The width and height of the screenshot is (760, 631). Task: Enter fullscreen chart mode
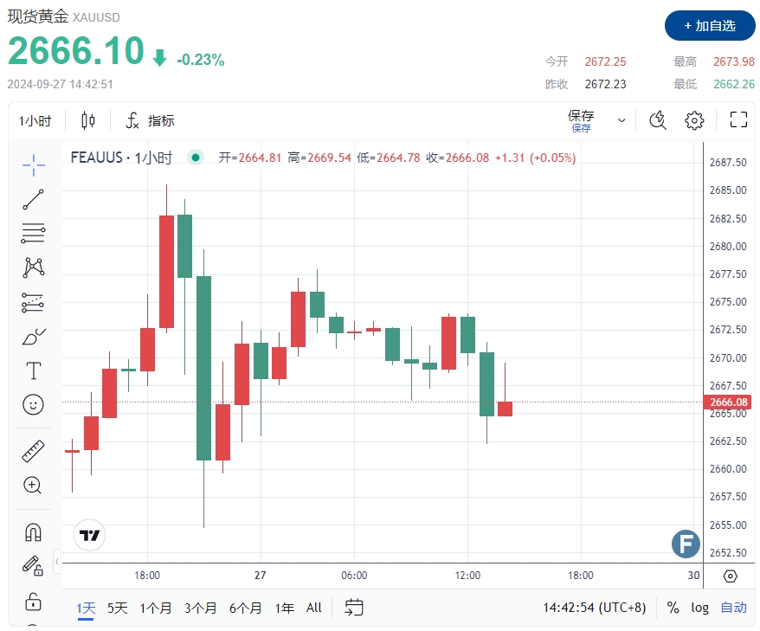(737, 120)
